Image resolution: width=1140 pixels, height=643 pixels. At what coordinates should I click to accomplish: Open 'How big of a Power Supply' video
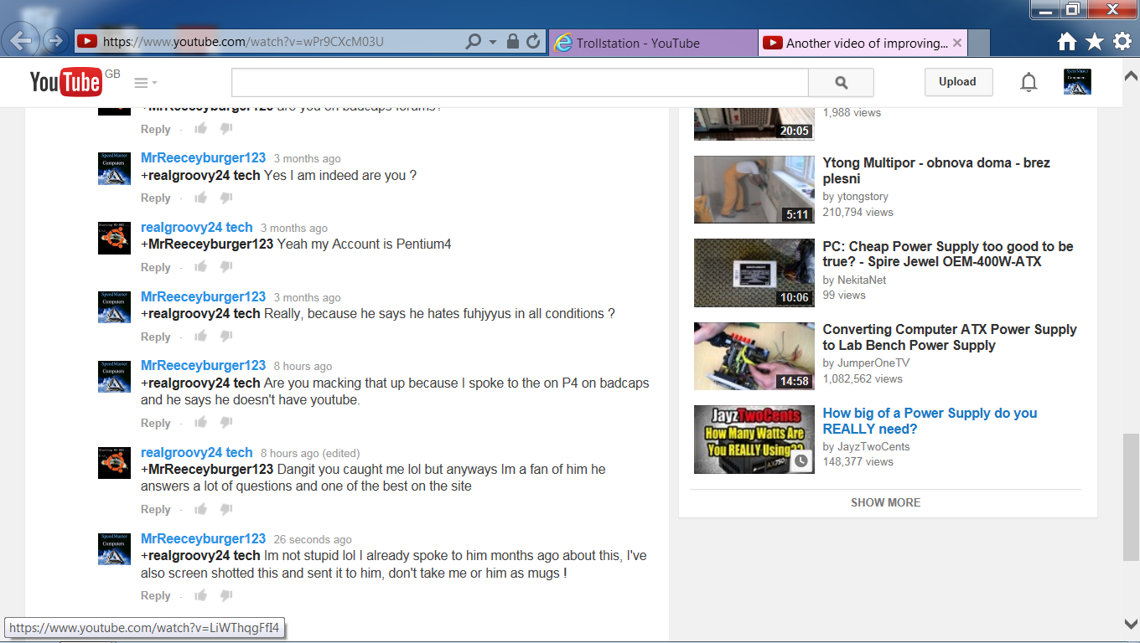coord(930,420)
